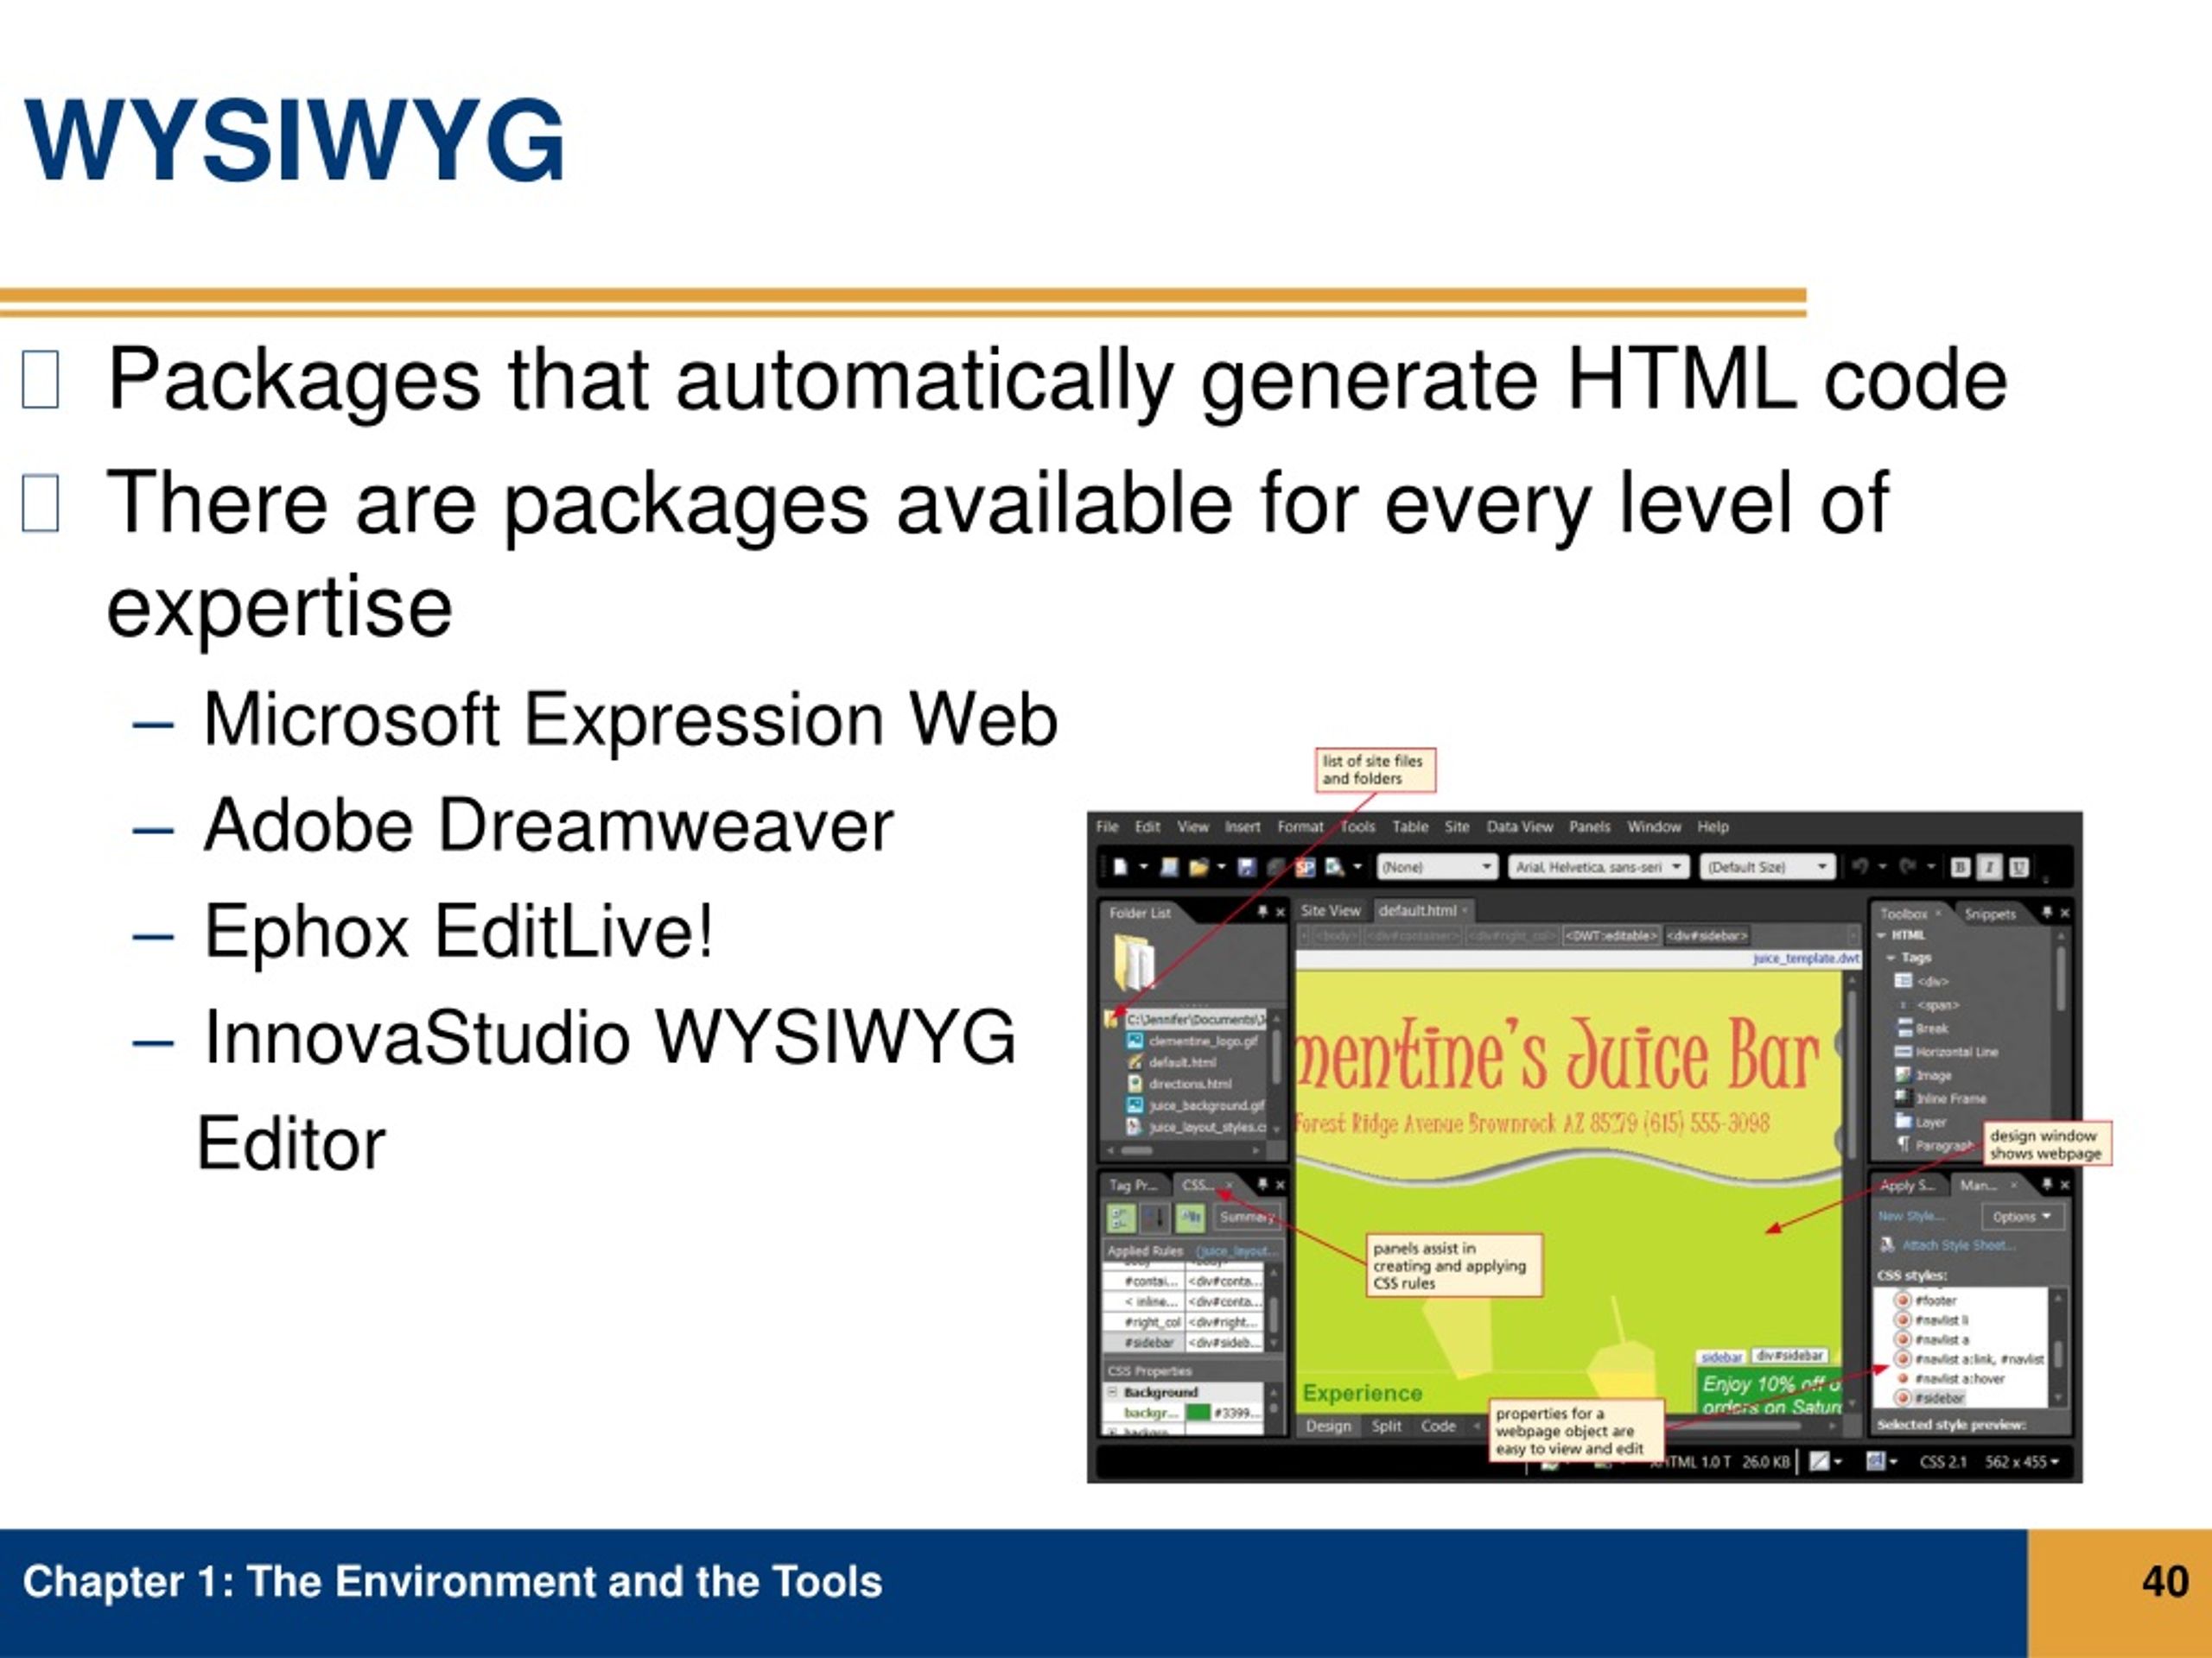Collapse the HTML group in Toolbox

1881,935
